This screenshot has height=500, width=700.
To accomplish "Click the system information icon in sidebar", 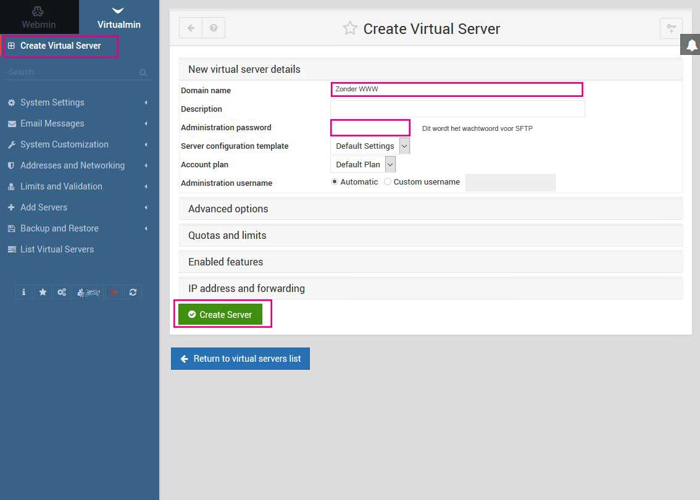I will (x=23, y=292).
